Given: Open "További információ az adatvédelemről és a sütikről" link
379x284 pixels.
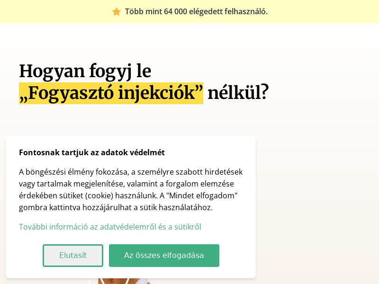Looking at the screenshot, I should click(x=110, y=227).
